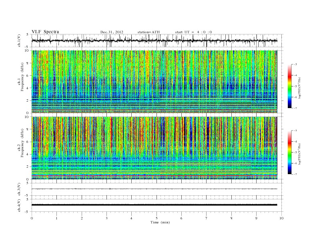Click the 'Dec.31, 2012' date label
Viewport: 317px width, 245px height.
[112, 32]
